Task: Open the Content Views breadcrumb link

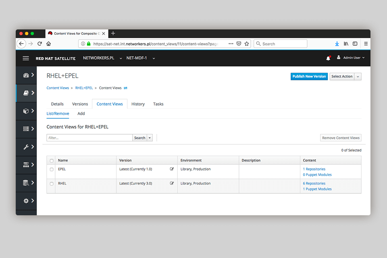Action: coord(58,88)
